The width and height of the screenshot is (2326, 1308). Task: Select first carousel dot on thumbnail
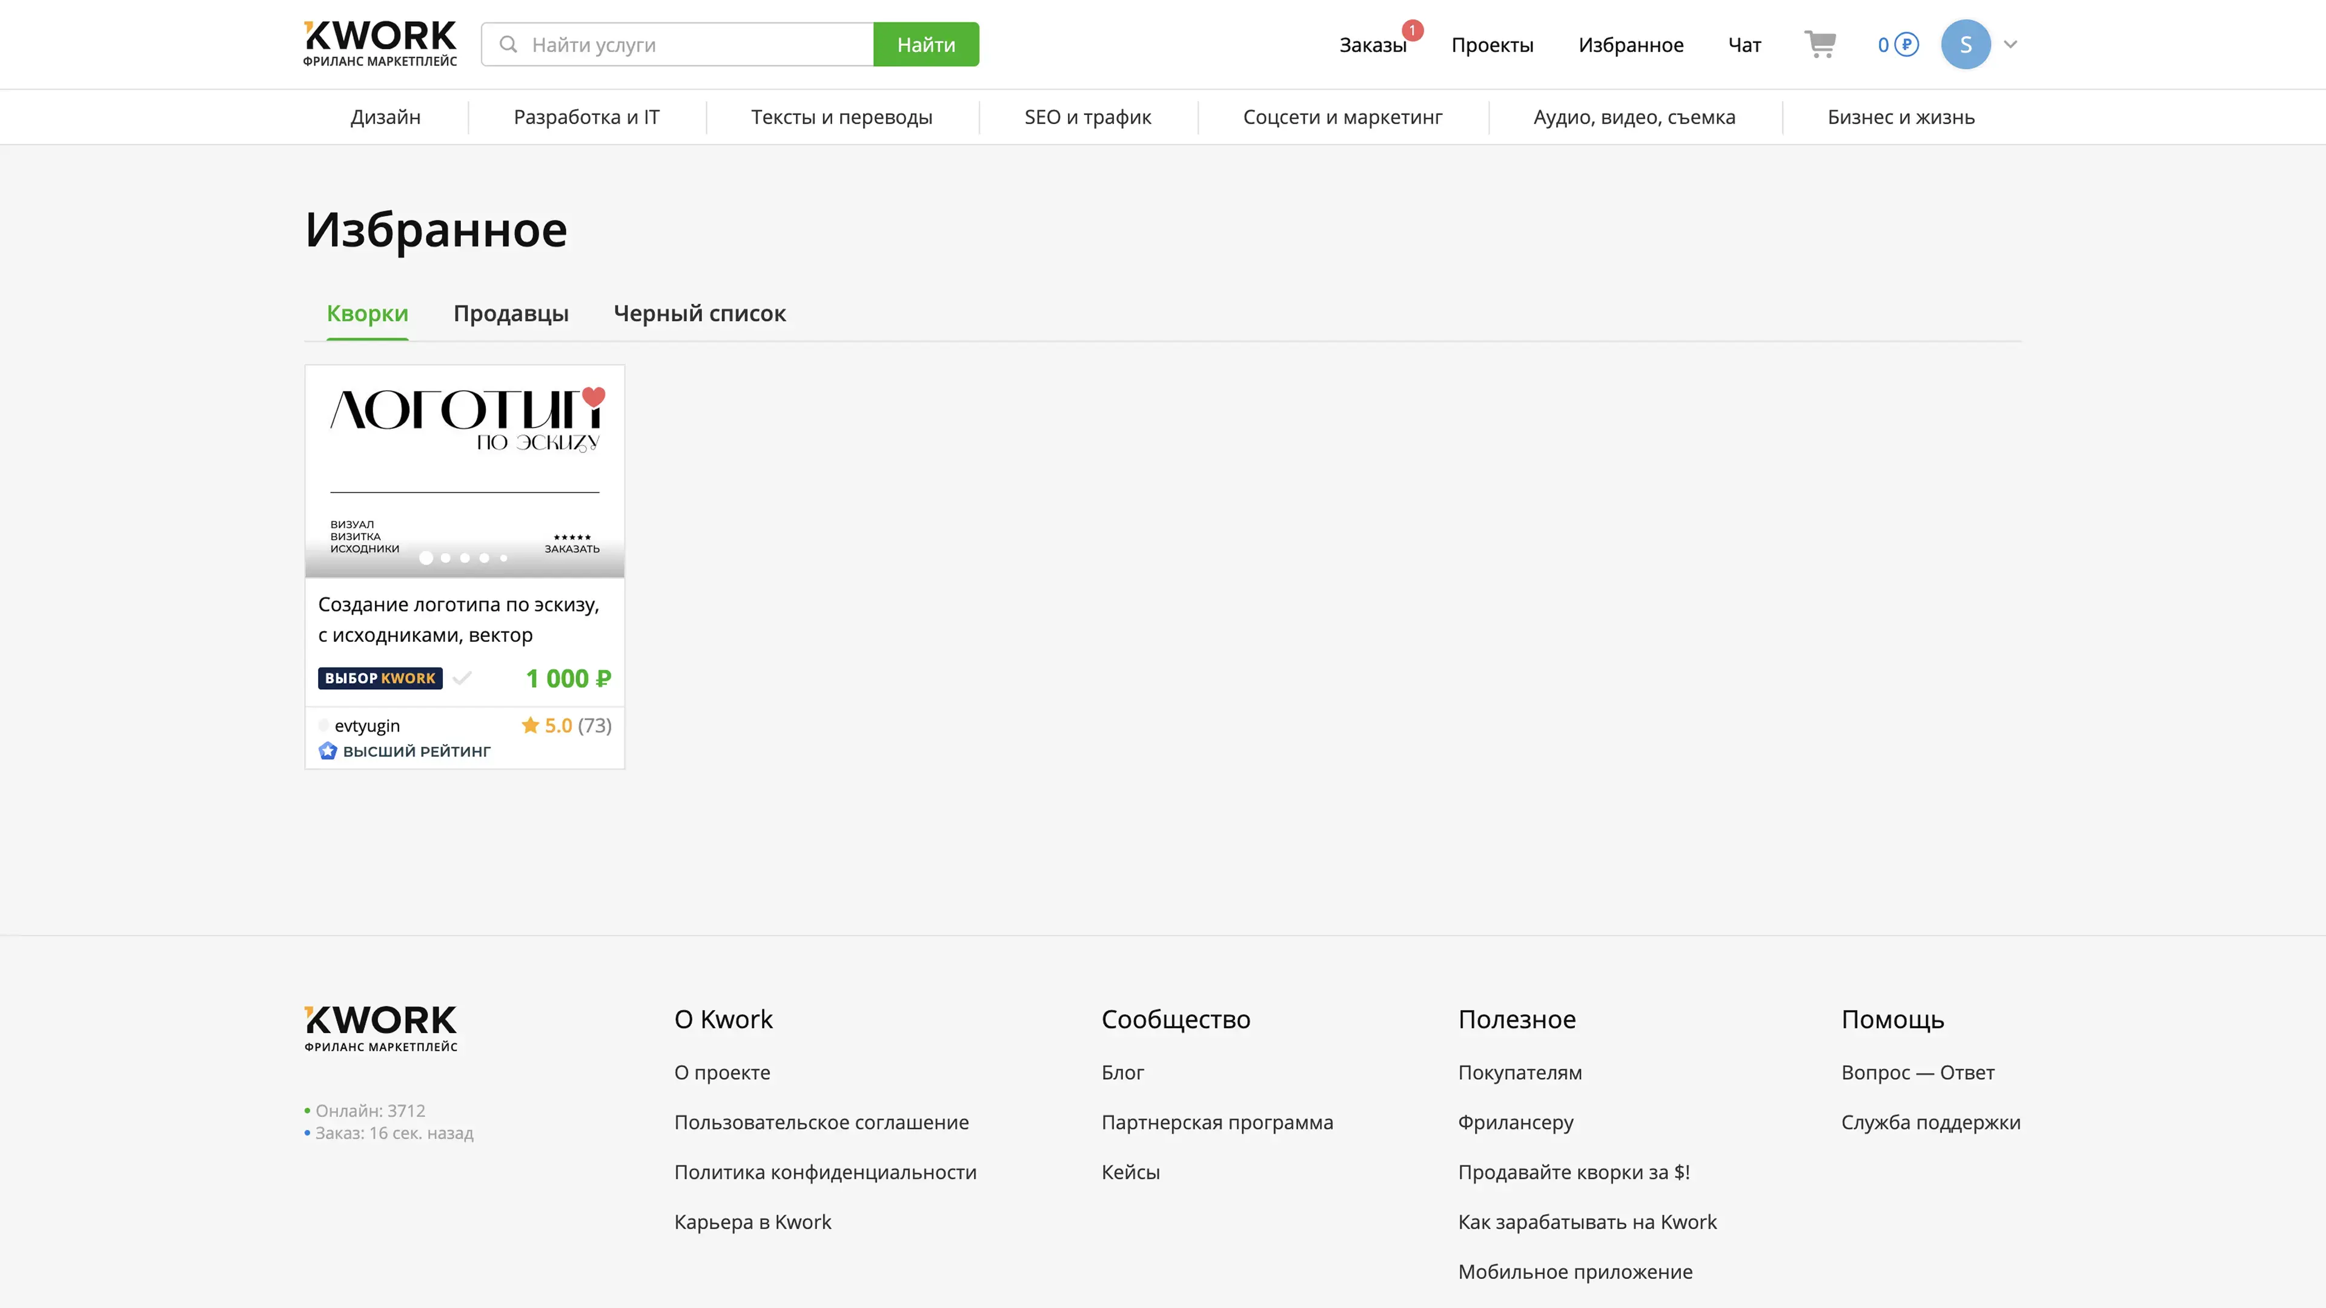(x=426, y=558)
